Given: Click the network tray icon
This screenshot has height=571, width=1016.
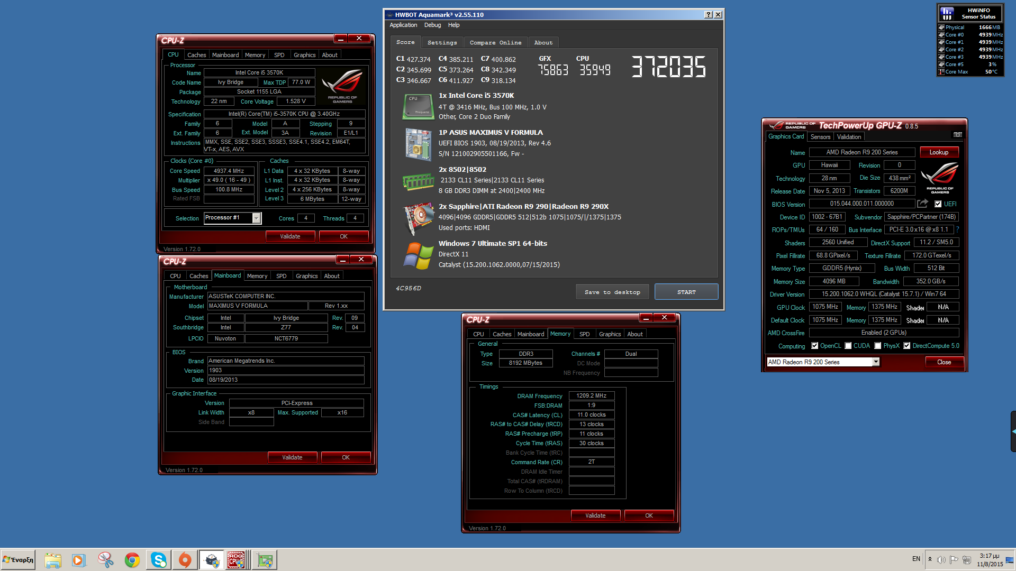Looking at the screenshot, I should coord(967,559).
